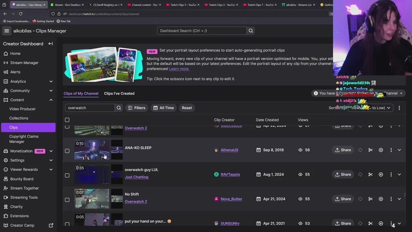Open Getting Started bookmark
412x232 pixels.
[x=43, y=21]
